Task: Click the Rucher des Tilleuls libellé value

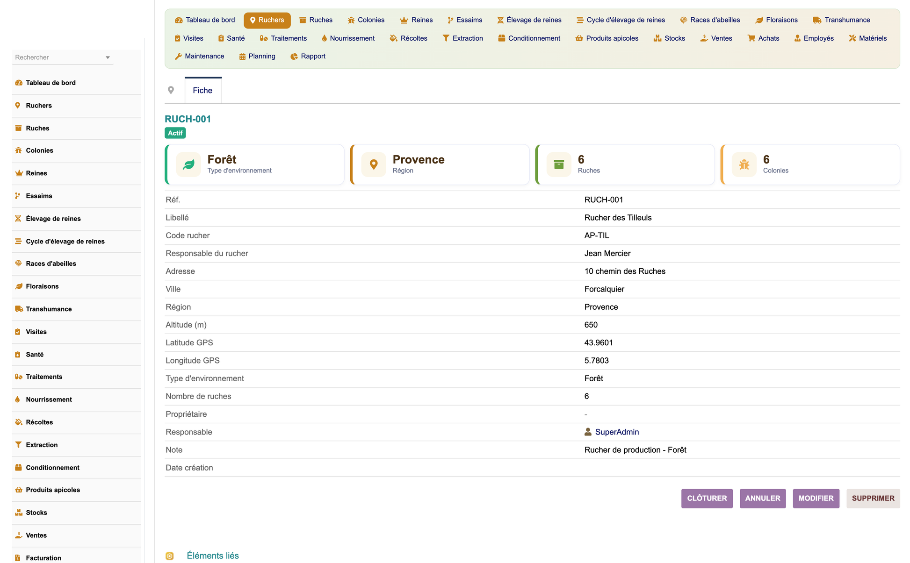Action: [x=618, y=218]
